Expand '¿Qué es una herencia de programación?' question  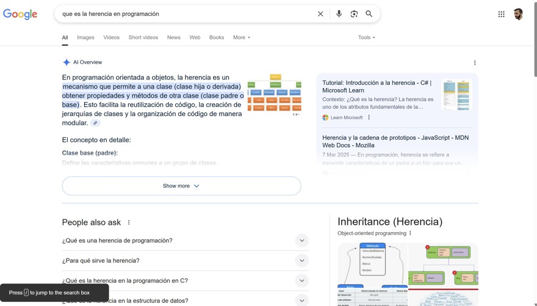coord(301,241)
